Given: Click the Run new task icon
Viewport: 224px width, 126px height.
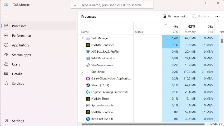Looking at the screenshot, I should (x=164, y=17).
